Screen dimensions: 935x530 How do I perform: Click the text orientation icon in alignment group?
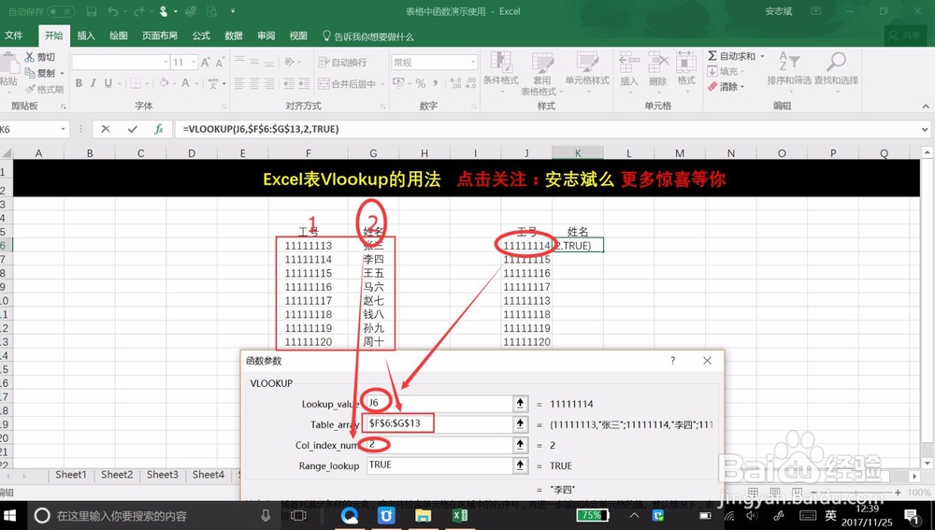click(289, 62)
